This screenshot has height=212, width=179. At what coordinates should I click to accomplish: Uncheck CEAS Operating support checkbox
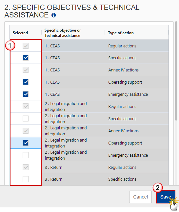26,82
